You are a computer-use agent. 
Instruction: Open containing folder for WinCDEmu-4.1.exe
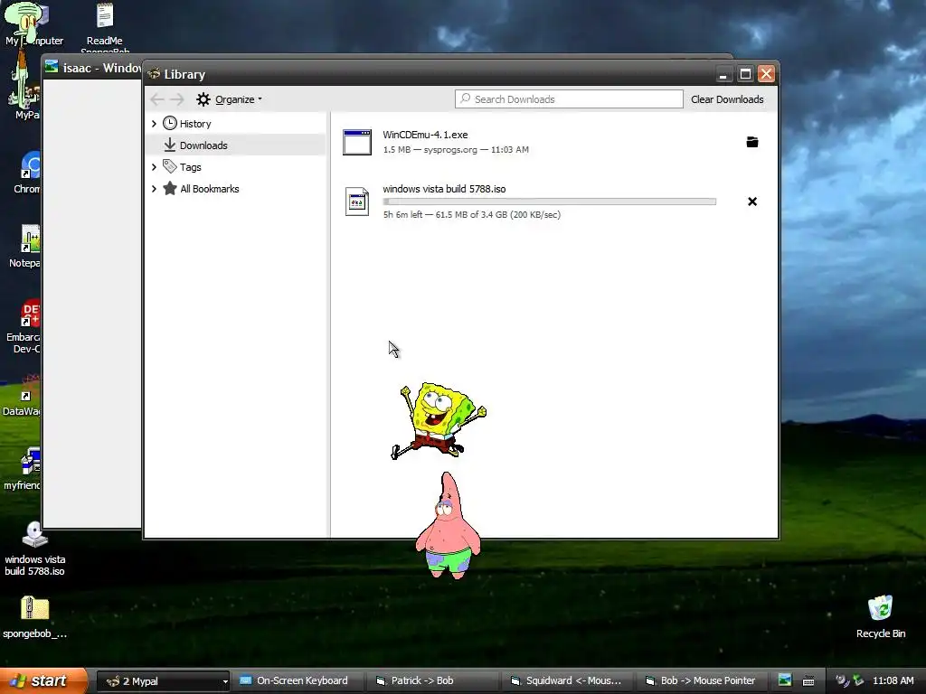pos(751,142)
